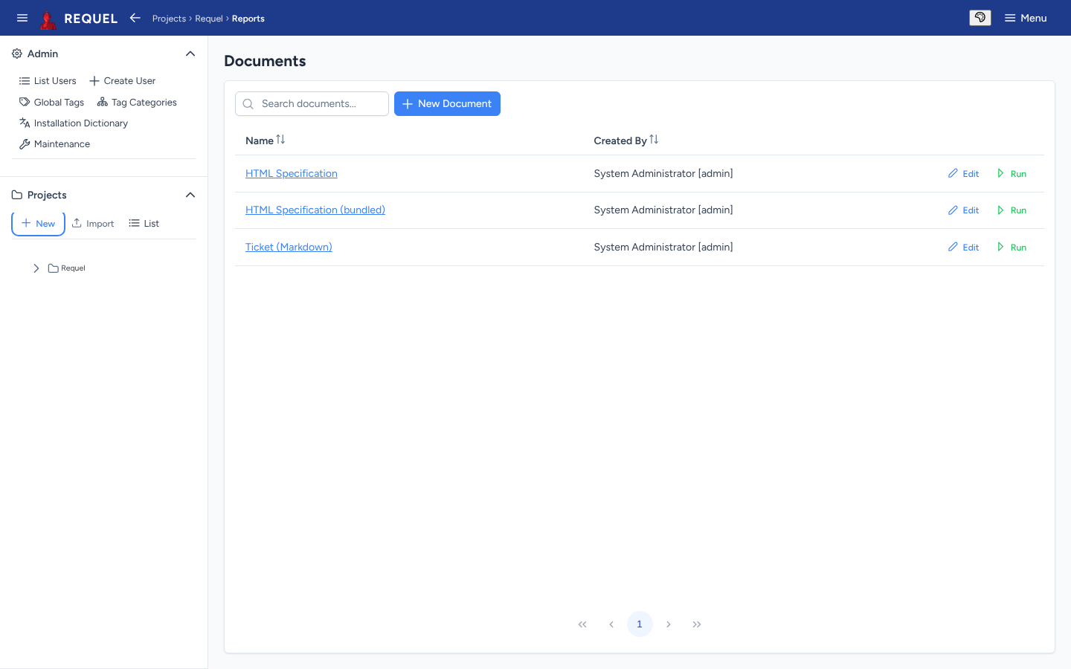Viewport: 1071px width, 669px height.
Task: Focus the Search documents field
Action: click(312, 104)
